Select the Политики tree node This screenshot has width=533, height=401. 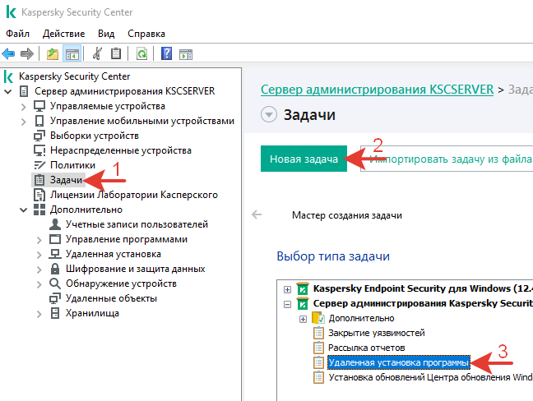[72, 165]
